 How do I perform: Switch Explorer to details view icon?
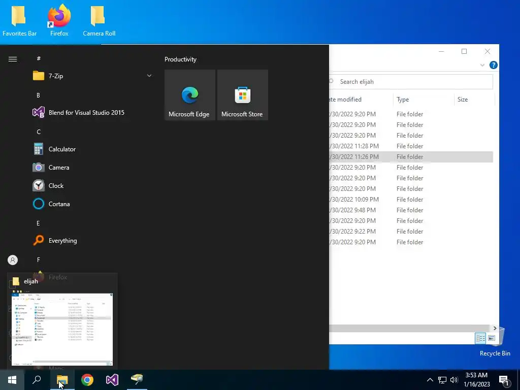[x=480, y=338]
